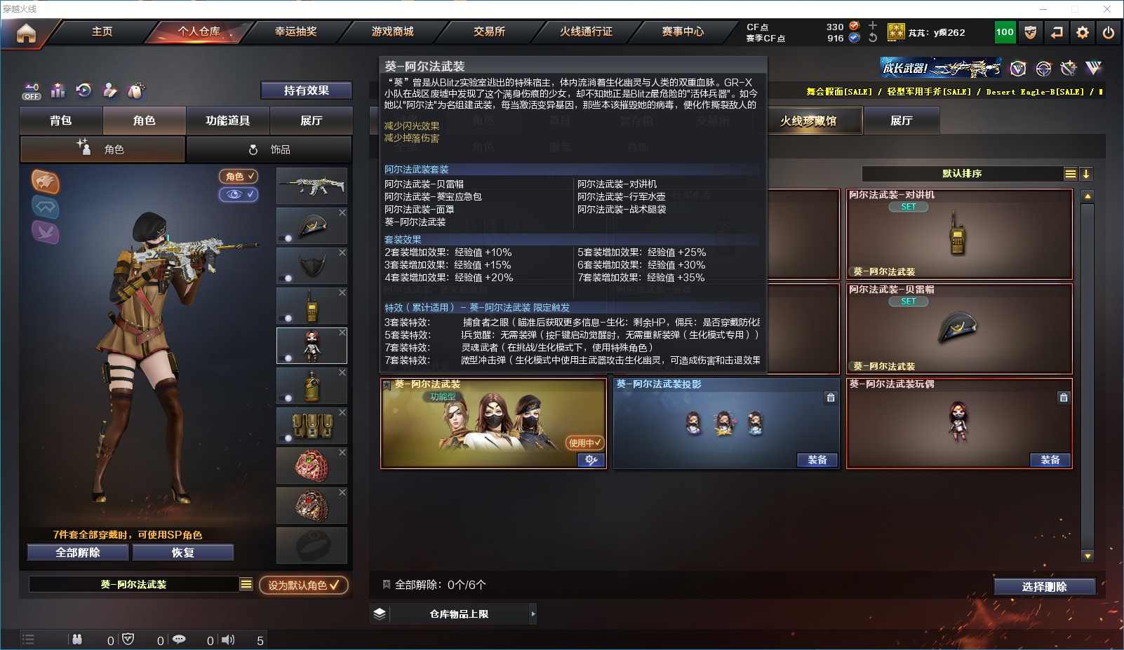The width and height of the screenshot is (1124, 650).
Task: Toggle the beret slot display switch
Action: 286,238
